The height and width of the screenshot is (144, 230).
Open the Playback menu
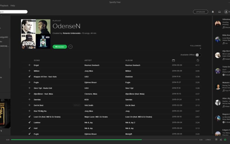pyautogui.click(x=4, y=5)
